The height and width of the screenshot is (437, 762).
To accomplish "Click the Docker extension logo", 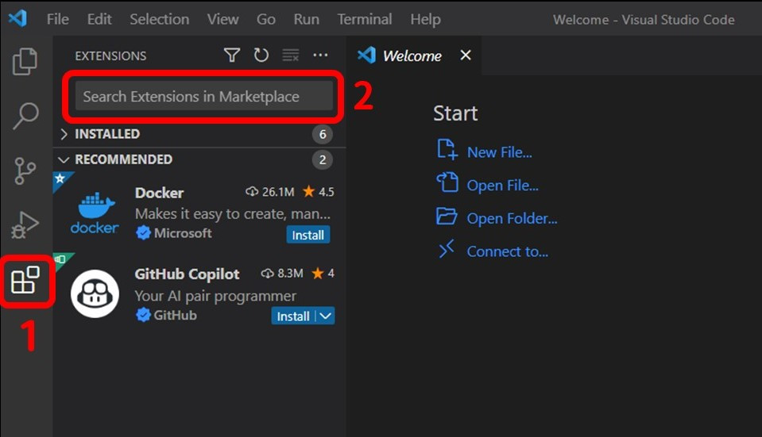I will click(95, 213).
